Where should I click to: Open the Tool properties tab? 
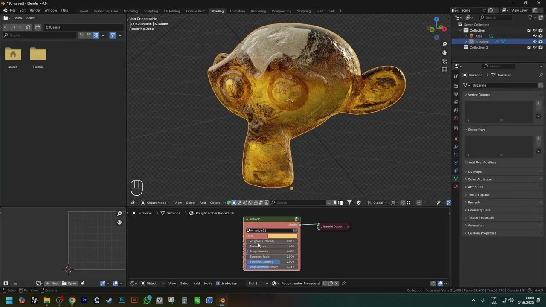(x=456, y=76)
